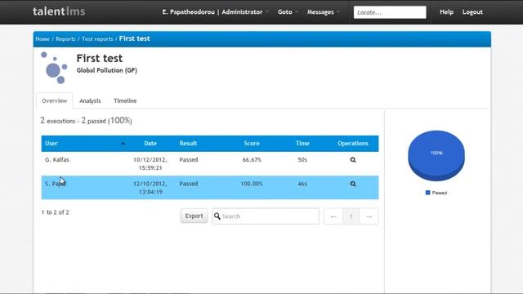The height and width of the screenshot is (294, 523).
Task: Click the Export button
Action: [194, 216]
